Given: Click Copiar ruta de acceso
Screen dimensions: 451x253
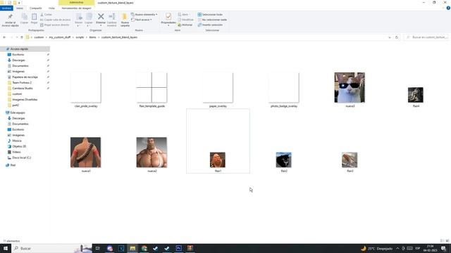Looking at the screenshot, I should [55, 20].
